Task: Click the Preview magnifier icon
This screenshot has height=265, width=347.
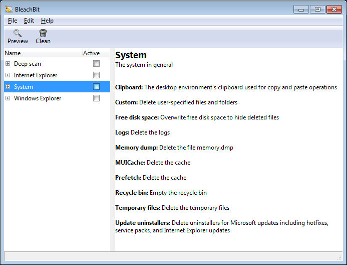Action: pyautogui.click(x=17, y=33)
